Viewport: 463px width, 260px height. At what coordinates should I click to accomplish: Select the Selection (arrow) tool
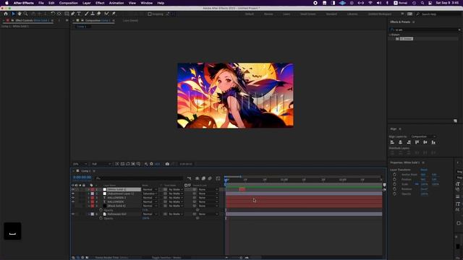click(x=13, y=14)
